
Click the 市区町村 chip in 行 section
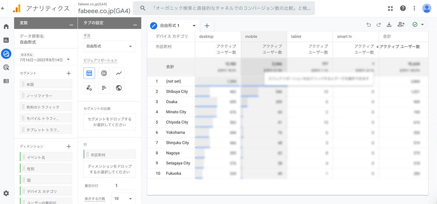coord(110,154)
